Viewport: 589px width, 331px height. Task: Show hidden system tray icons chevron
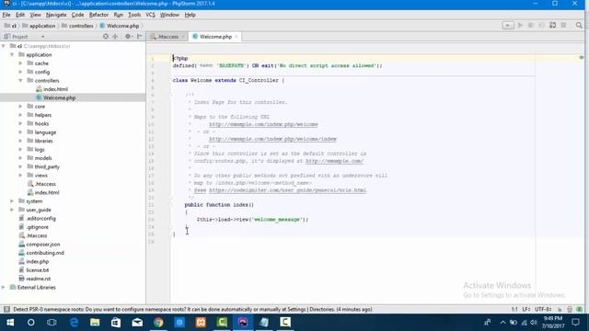tap(502, 323)
